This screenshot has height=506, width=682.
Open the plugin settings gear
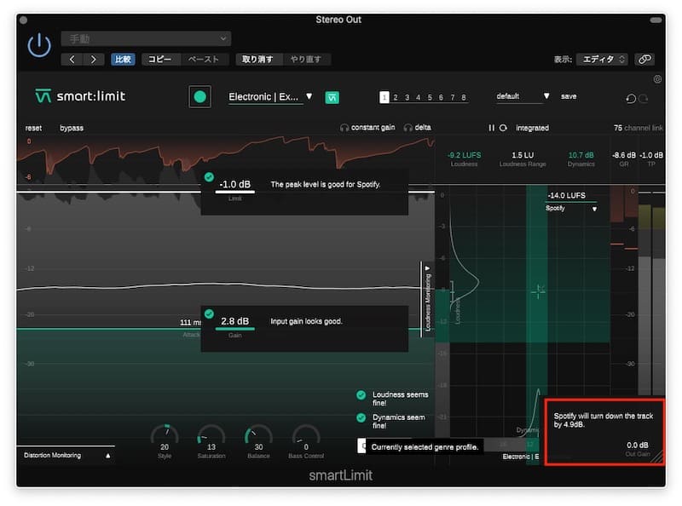pos(657,79)
